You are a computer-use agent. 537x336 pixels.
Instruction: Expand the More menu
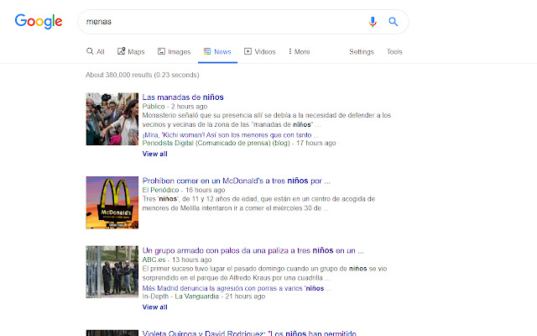[x=300, y=51]
